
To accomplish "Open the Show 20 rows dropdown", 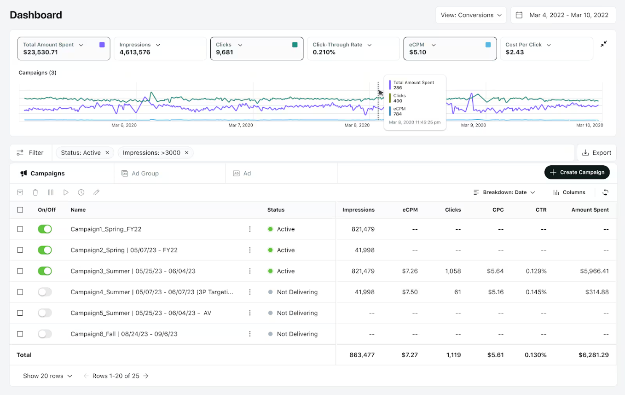I will click(48, 376).
